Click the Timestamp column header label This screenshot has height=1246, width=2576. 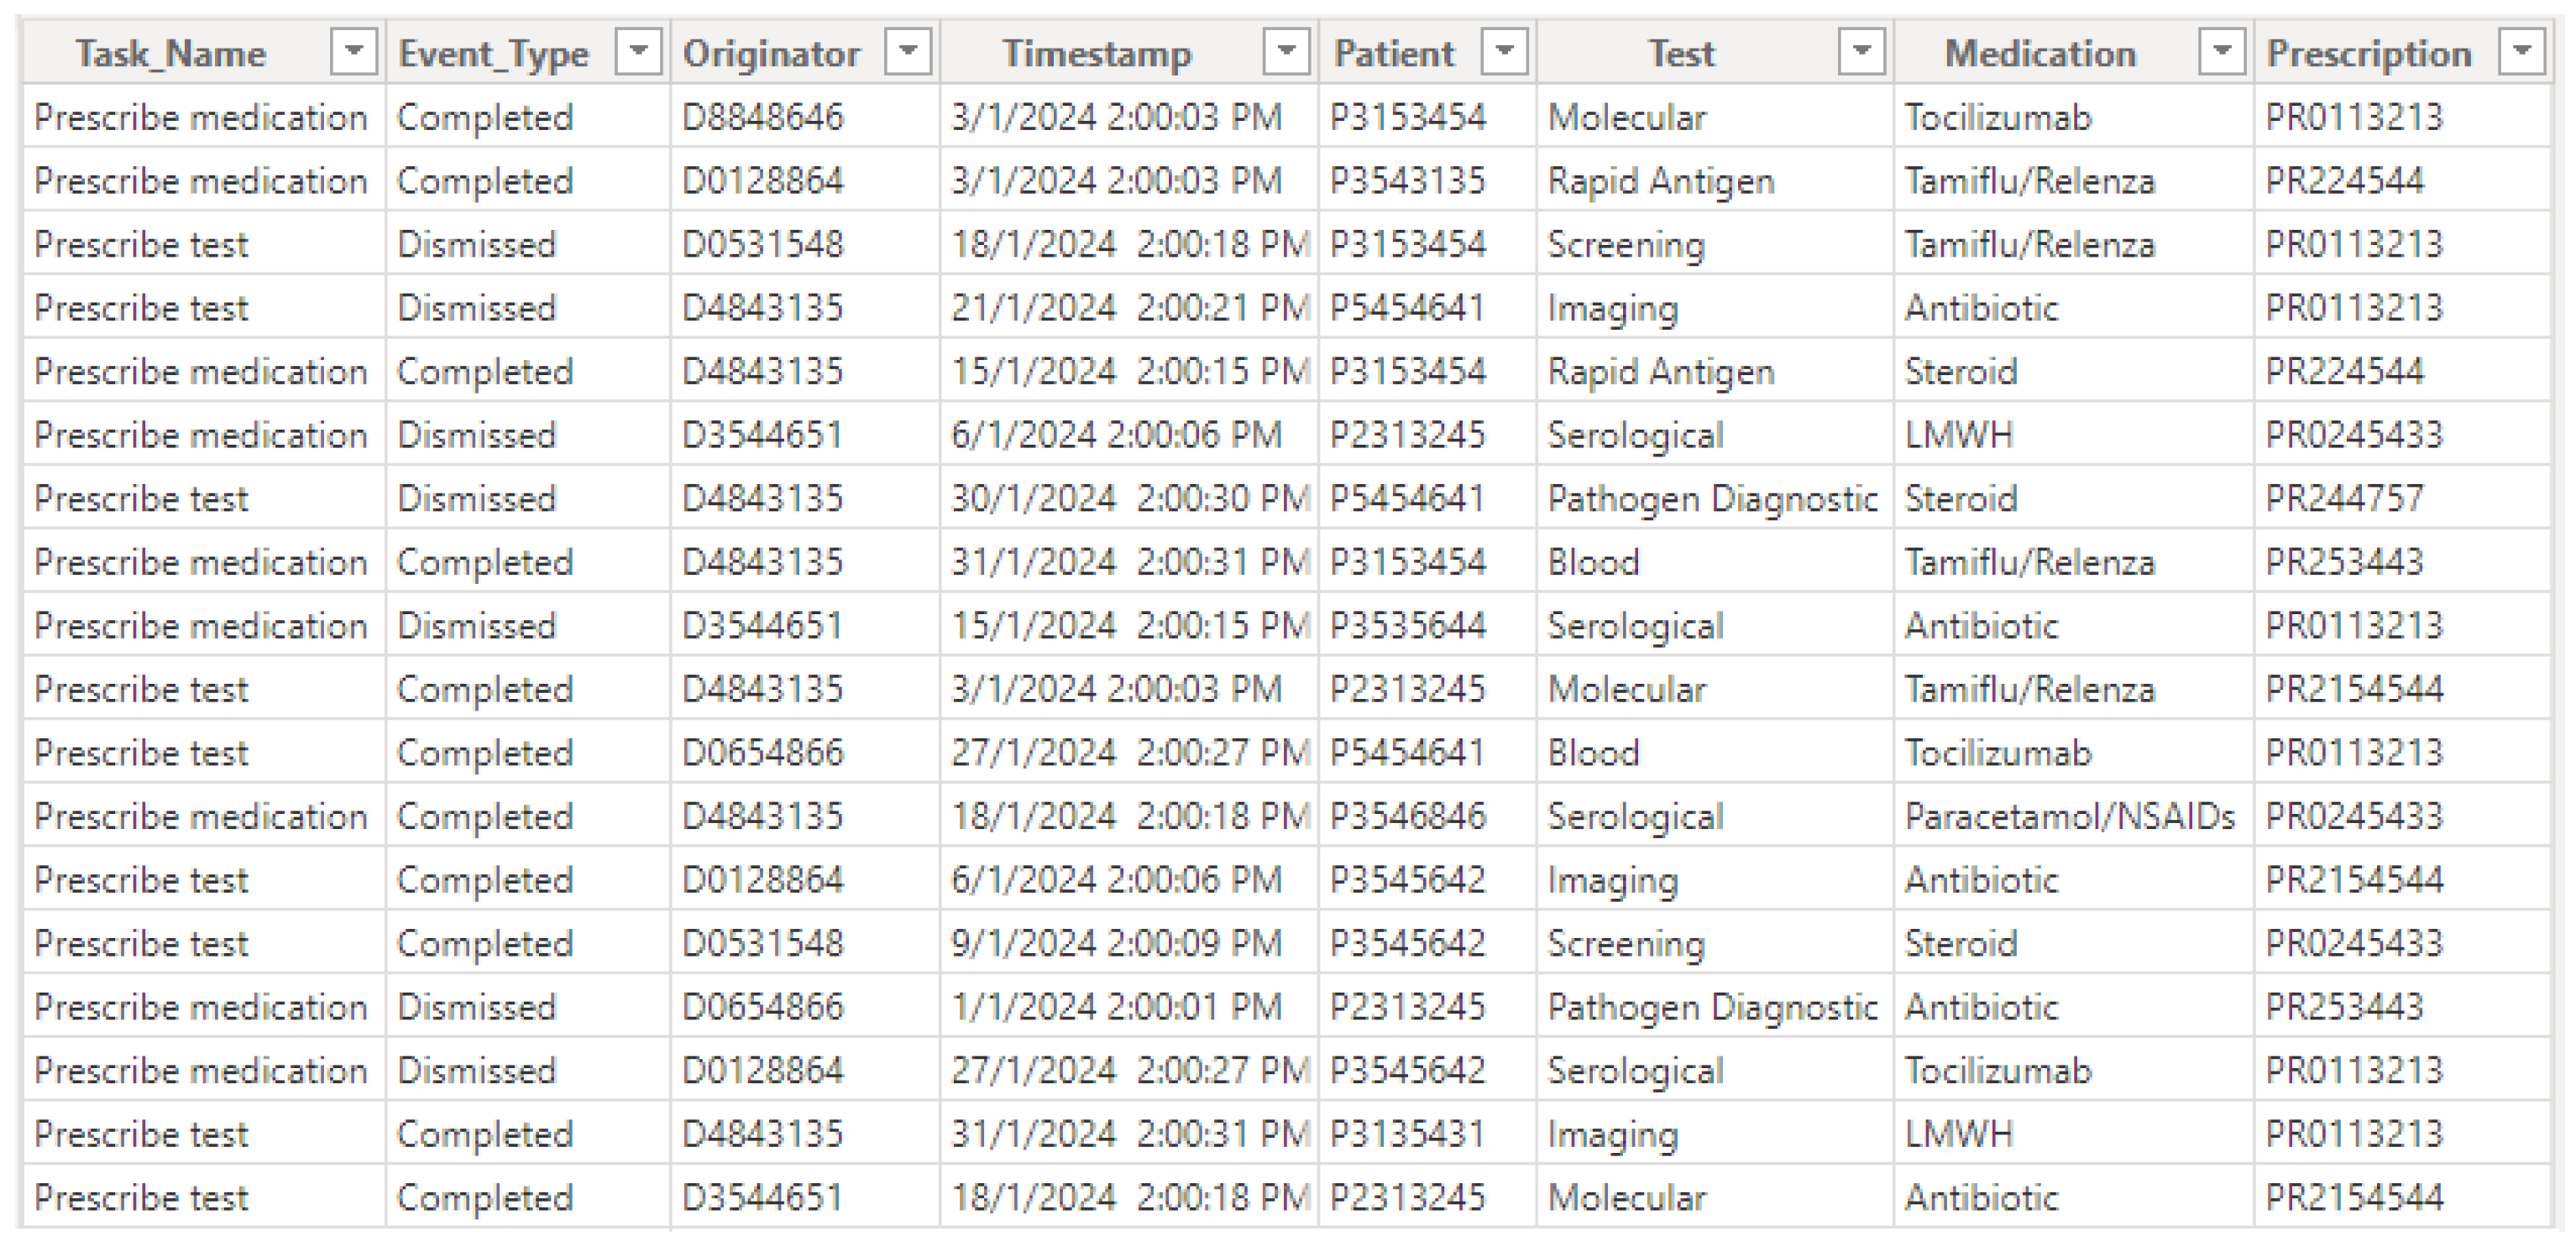tap(1097, 53)
